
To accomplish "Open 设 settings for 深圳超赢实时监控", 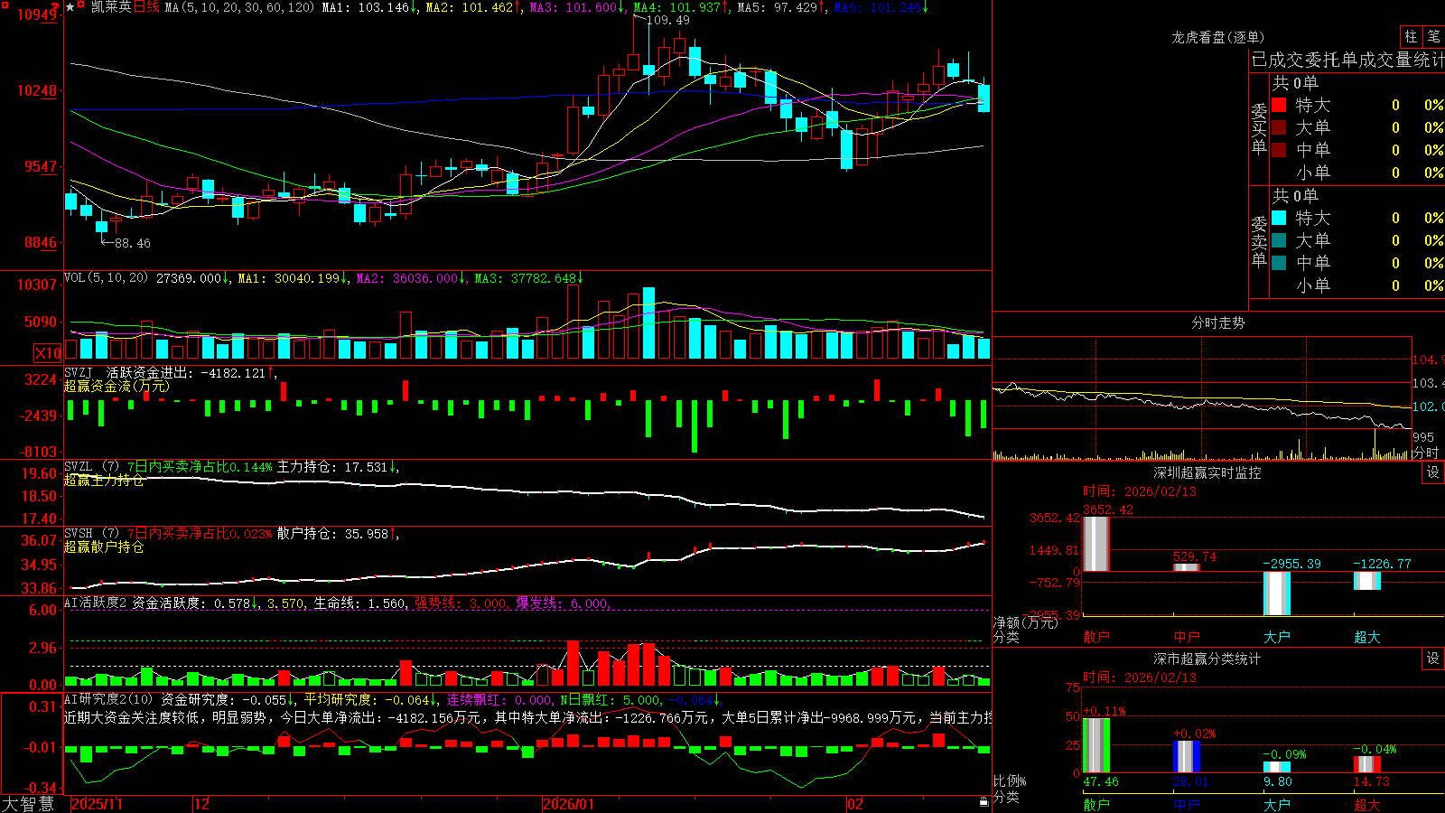I will coord(1433,472).
